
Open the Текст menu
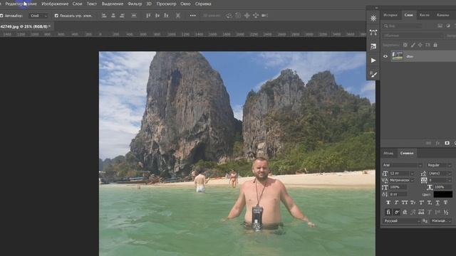tap(92, 4)
